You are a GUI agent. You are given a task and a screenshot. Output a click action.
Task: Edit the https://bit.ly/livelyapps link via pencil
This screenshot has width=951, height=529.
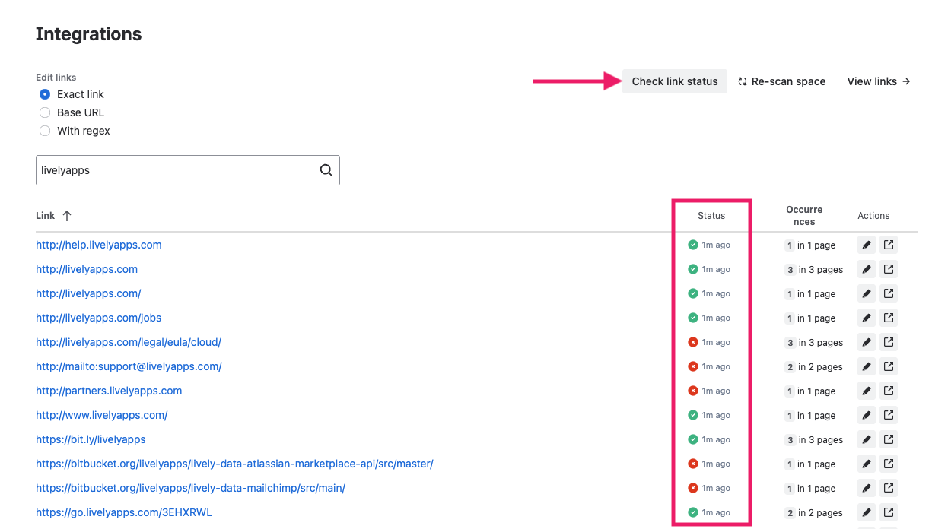click(x=867, y=439)
